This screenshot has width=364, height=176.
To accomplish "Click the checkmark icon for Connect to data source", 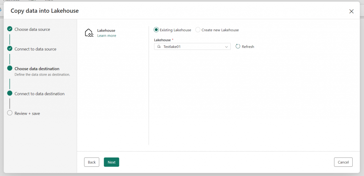I will pos(10,49).
